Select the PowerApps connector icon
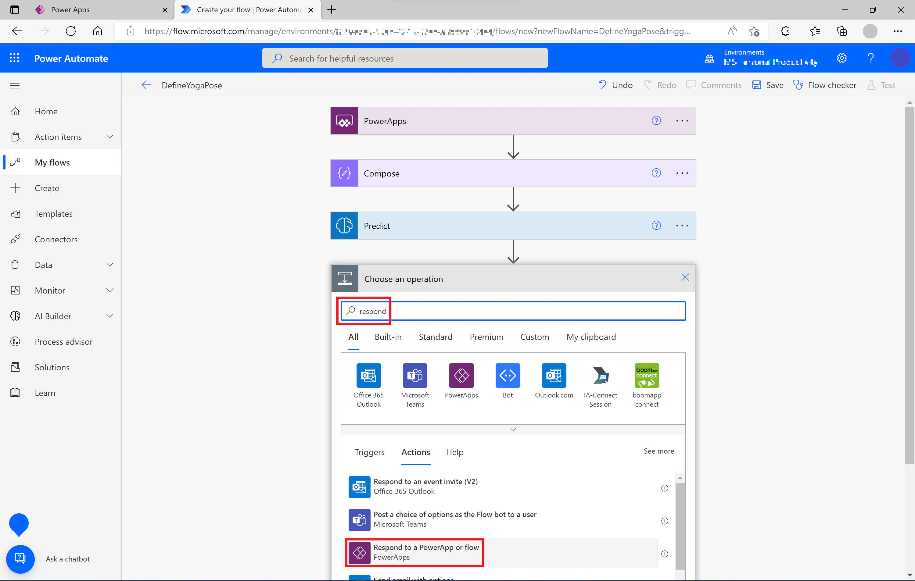Screen dimensions: 915x581 461,376
